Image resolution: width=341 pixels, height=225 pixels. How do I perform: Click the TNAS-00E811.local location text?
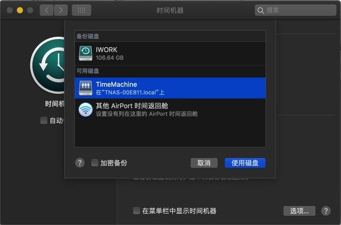(x=130, y=92)
